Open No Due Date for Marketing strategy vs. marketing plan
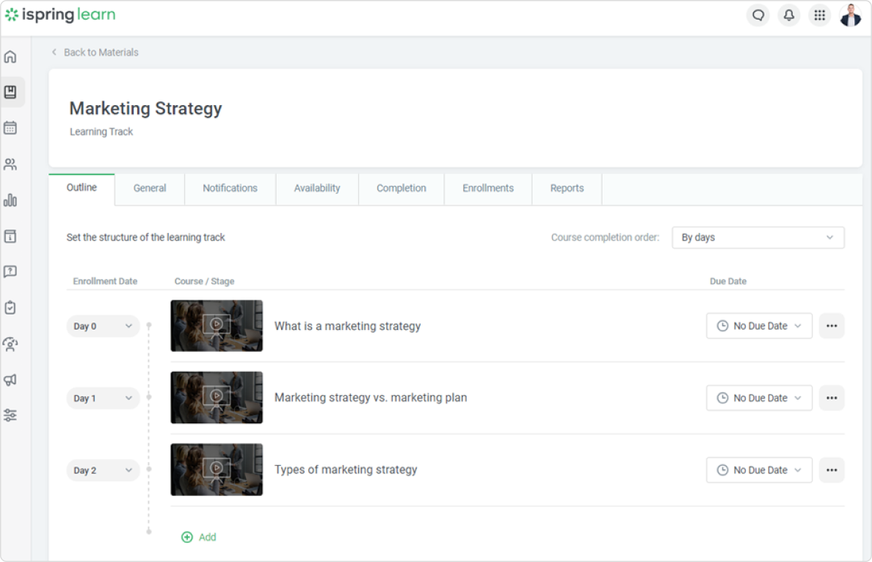 759,398
